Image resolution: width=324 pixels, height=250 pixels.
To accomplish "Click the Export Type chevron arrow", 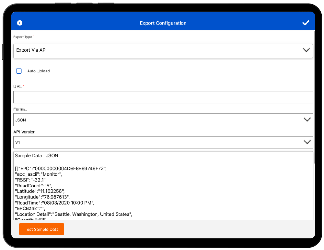I will point(306,50).
